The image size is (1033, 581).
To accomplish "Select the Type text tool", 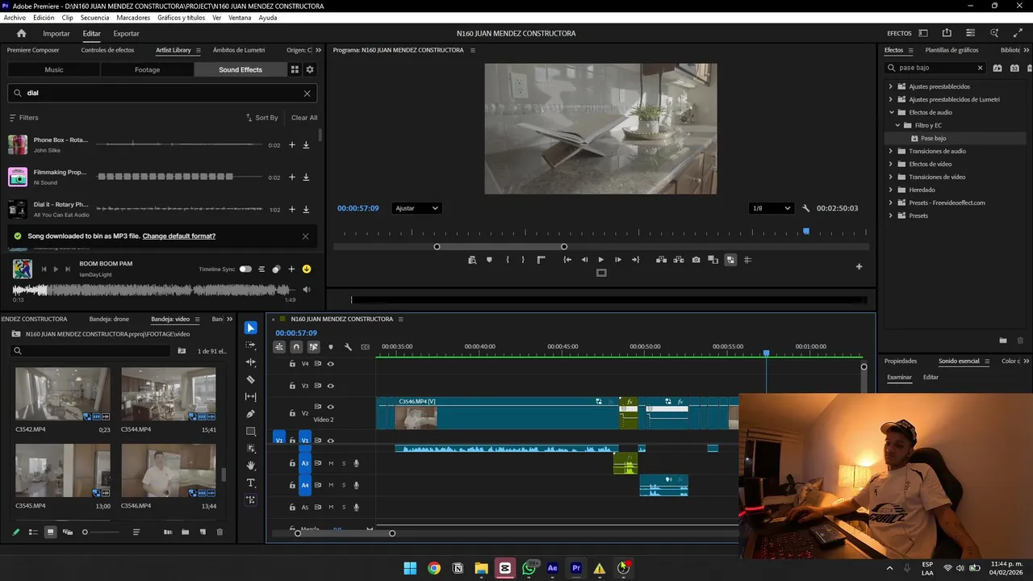I will (x=251, y=483).
